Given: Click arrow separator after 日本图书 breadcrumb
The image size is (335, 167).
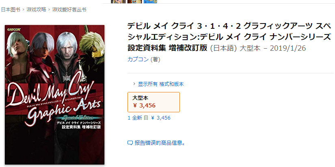Looking at the screenshot, I should click(x=23, y=10).
